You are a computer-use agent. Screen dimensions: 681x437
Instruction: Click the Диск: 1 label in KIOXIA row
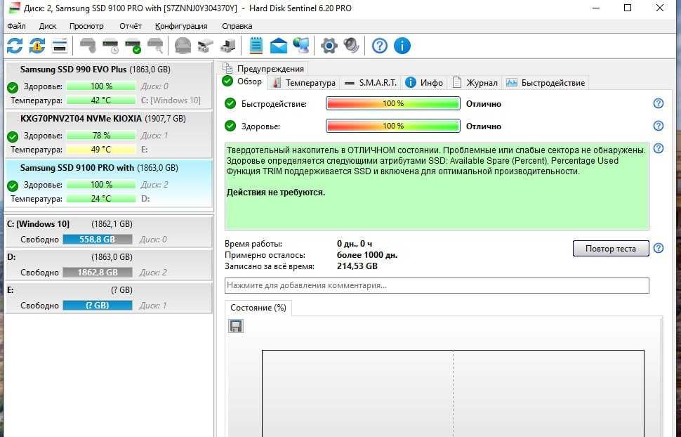click(154, 136)
